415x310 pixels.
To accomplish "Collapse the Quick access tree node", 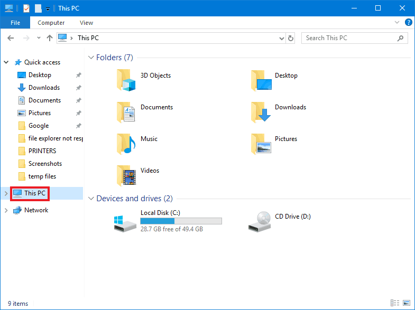I will point(6,62).
